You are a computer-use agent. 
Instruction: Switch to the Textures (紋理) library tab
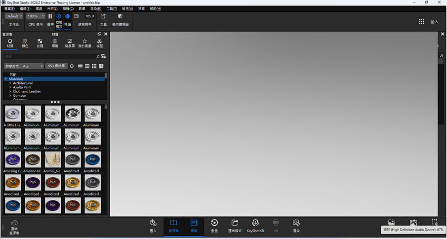pyautogui.click(x=40, y=43)
